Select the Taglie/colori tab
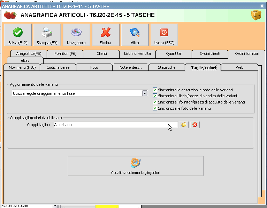This screenshot has width=267, height=208. coord(204,68)
